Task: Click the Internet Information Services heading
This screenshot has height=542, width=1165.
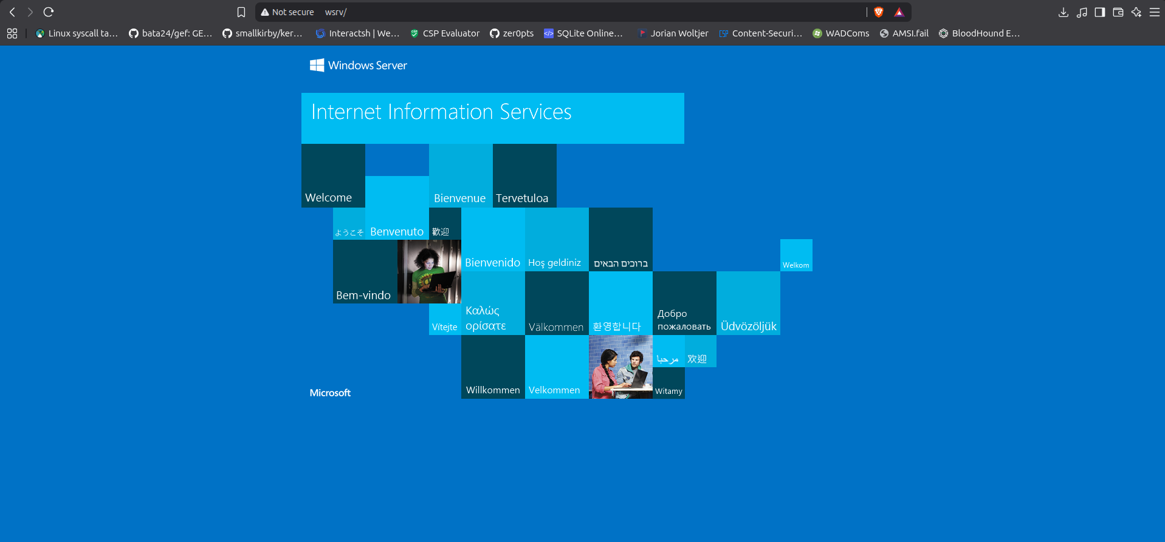Action: point(441,112)
